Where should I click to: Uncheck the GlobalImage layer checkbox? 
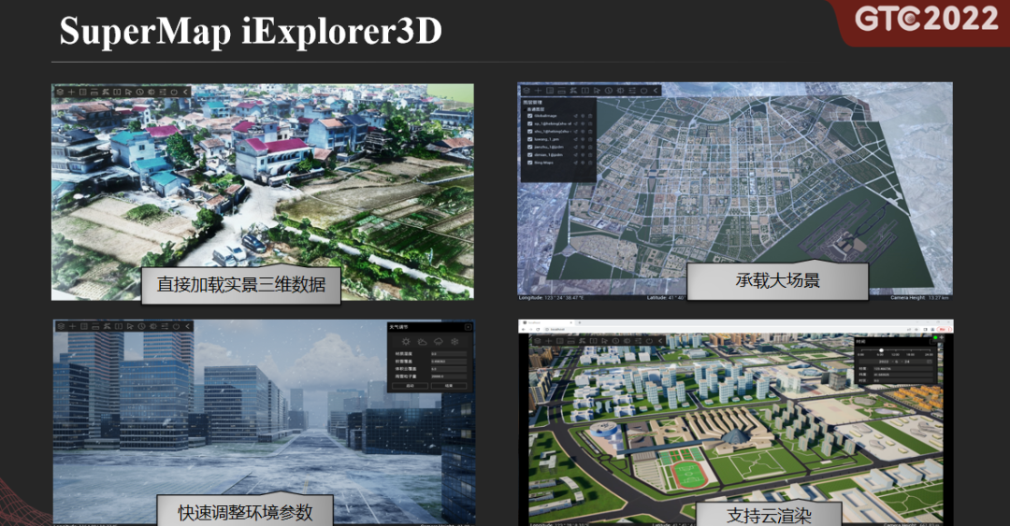[x=530, y=116]
